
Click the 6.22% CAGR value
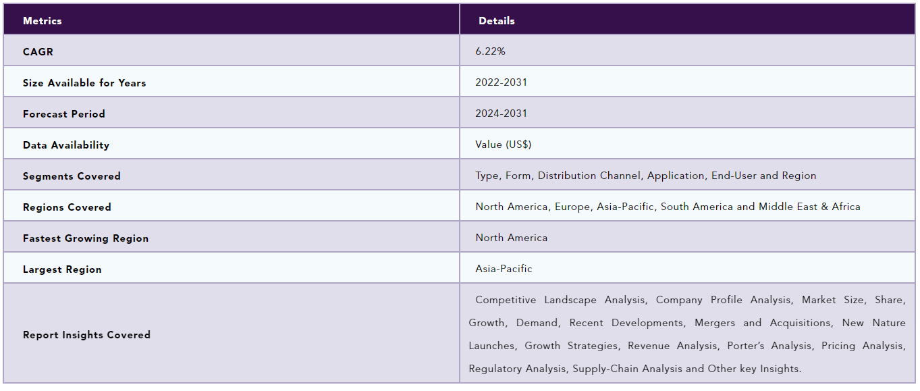point(490,51)
